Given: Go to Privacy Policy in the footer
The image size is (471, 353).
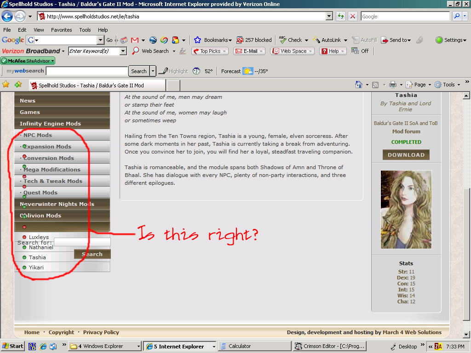Looking at the screenshot, I should click(x=101, y=332).
